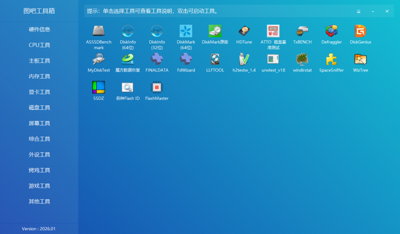The height and width of the screenshot is (234, 400).
Task: Click the ATTO 磁盘基准测试 icon
Action: [x=273, y=31]
